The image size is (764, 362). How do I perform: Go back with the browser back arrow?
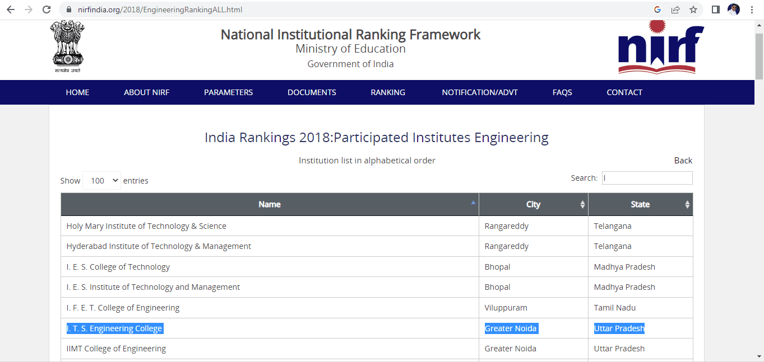click(11, 10)
